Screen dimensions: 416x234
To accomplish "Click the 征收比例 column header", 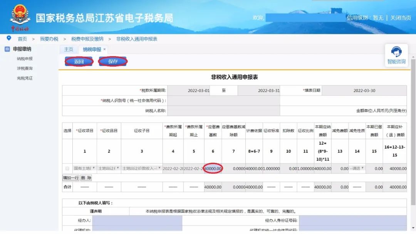I will [305, 130].
